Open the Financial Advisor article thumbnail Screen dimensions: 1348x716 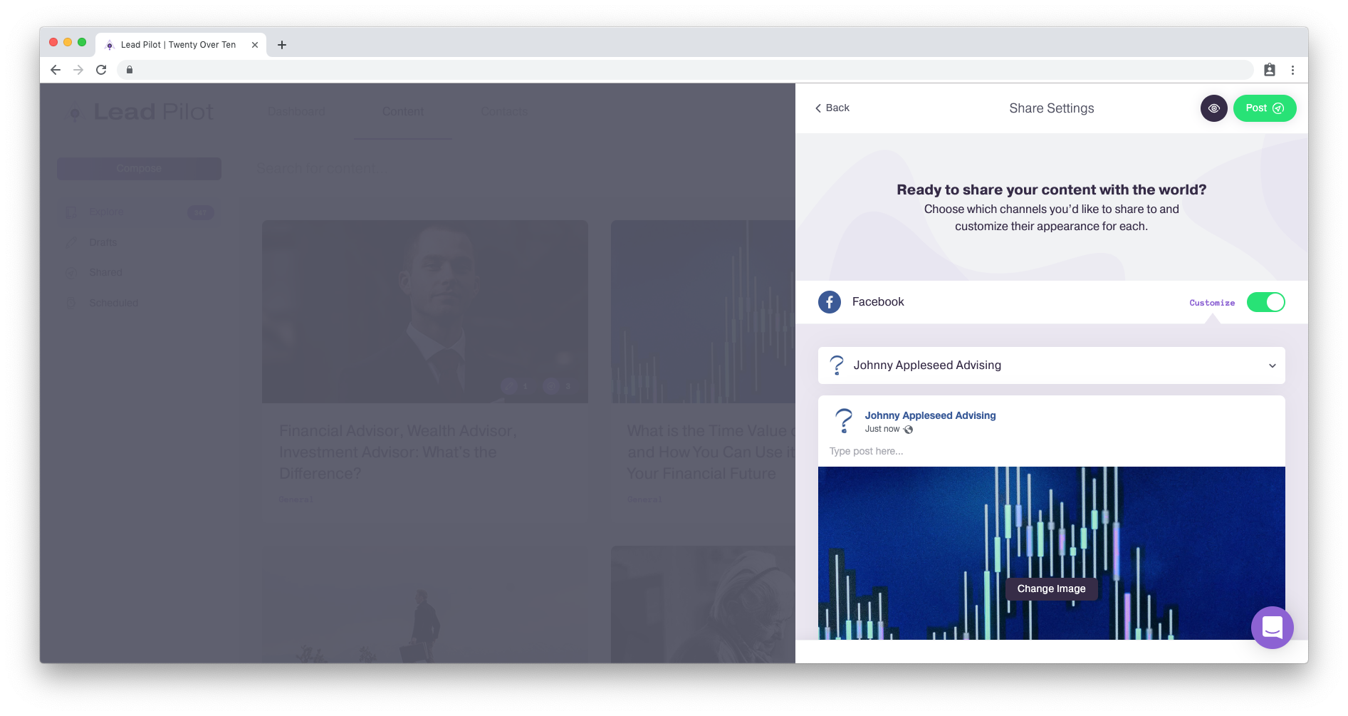pos(425,311)
